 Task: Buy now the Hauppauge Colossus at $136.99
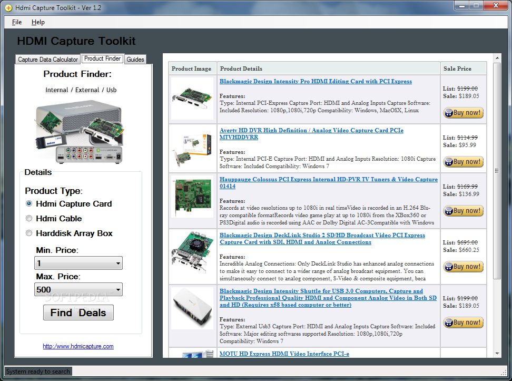click(x=463, y=211)
